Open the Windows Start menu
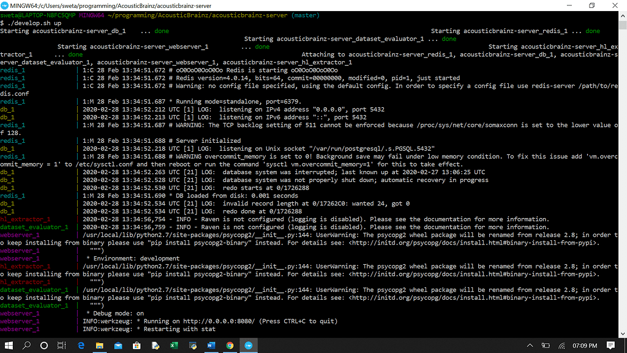Image resolution: width=627 pixels, height=353 pixels. pyautogui.click(x=9, y=345)
